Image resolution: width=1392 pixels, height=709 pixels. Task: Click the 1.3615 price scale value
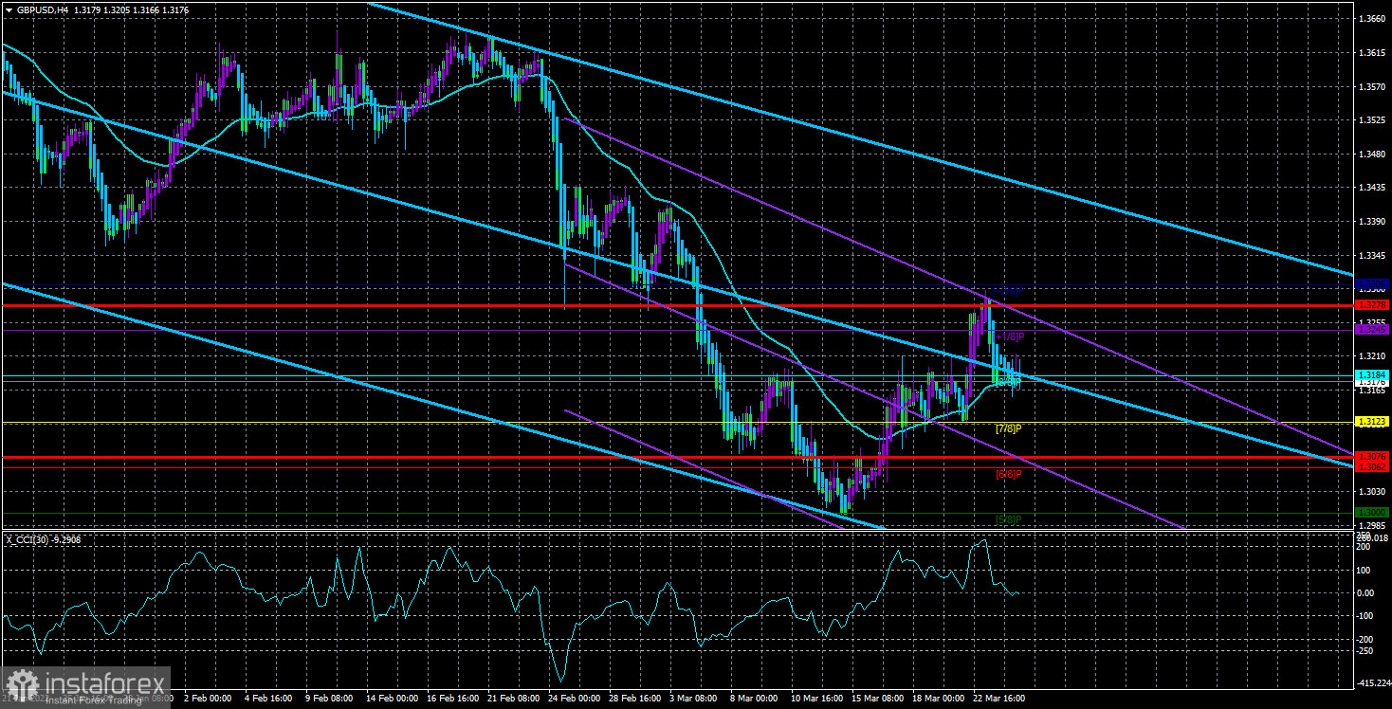1373,53
